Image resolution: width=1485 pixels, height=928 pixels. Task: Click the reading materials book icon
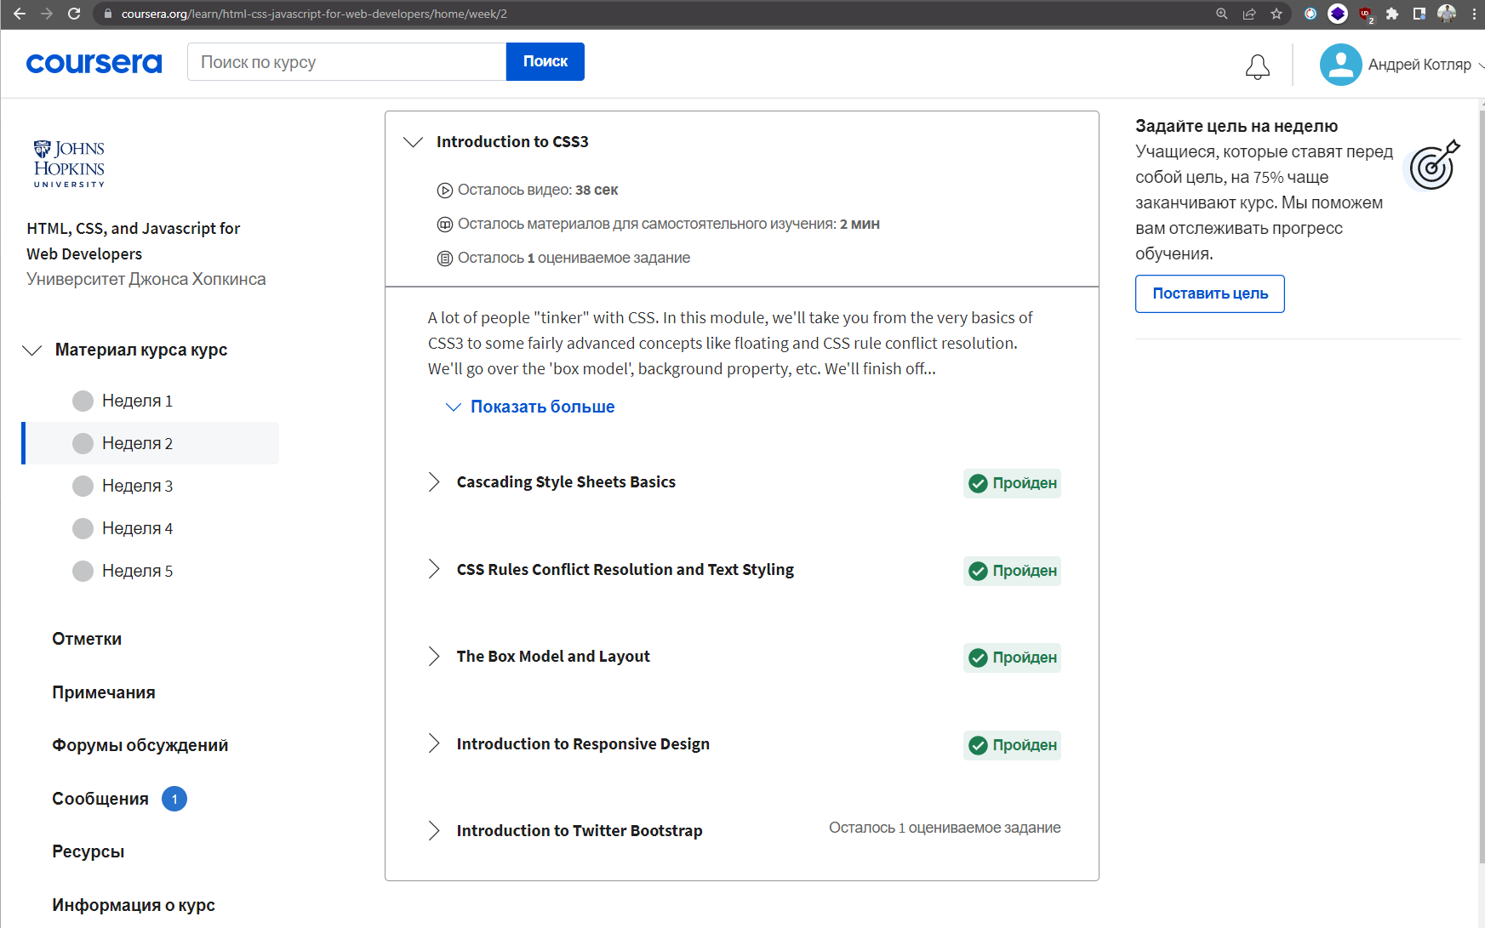[444, 225]
